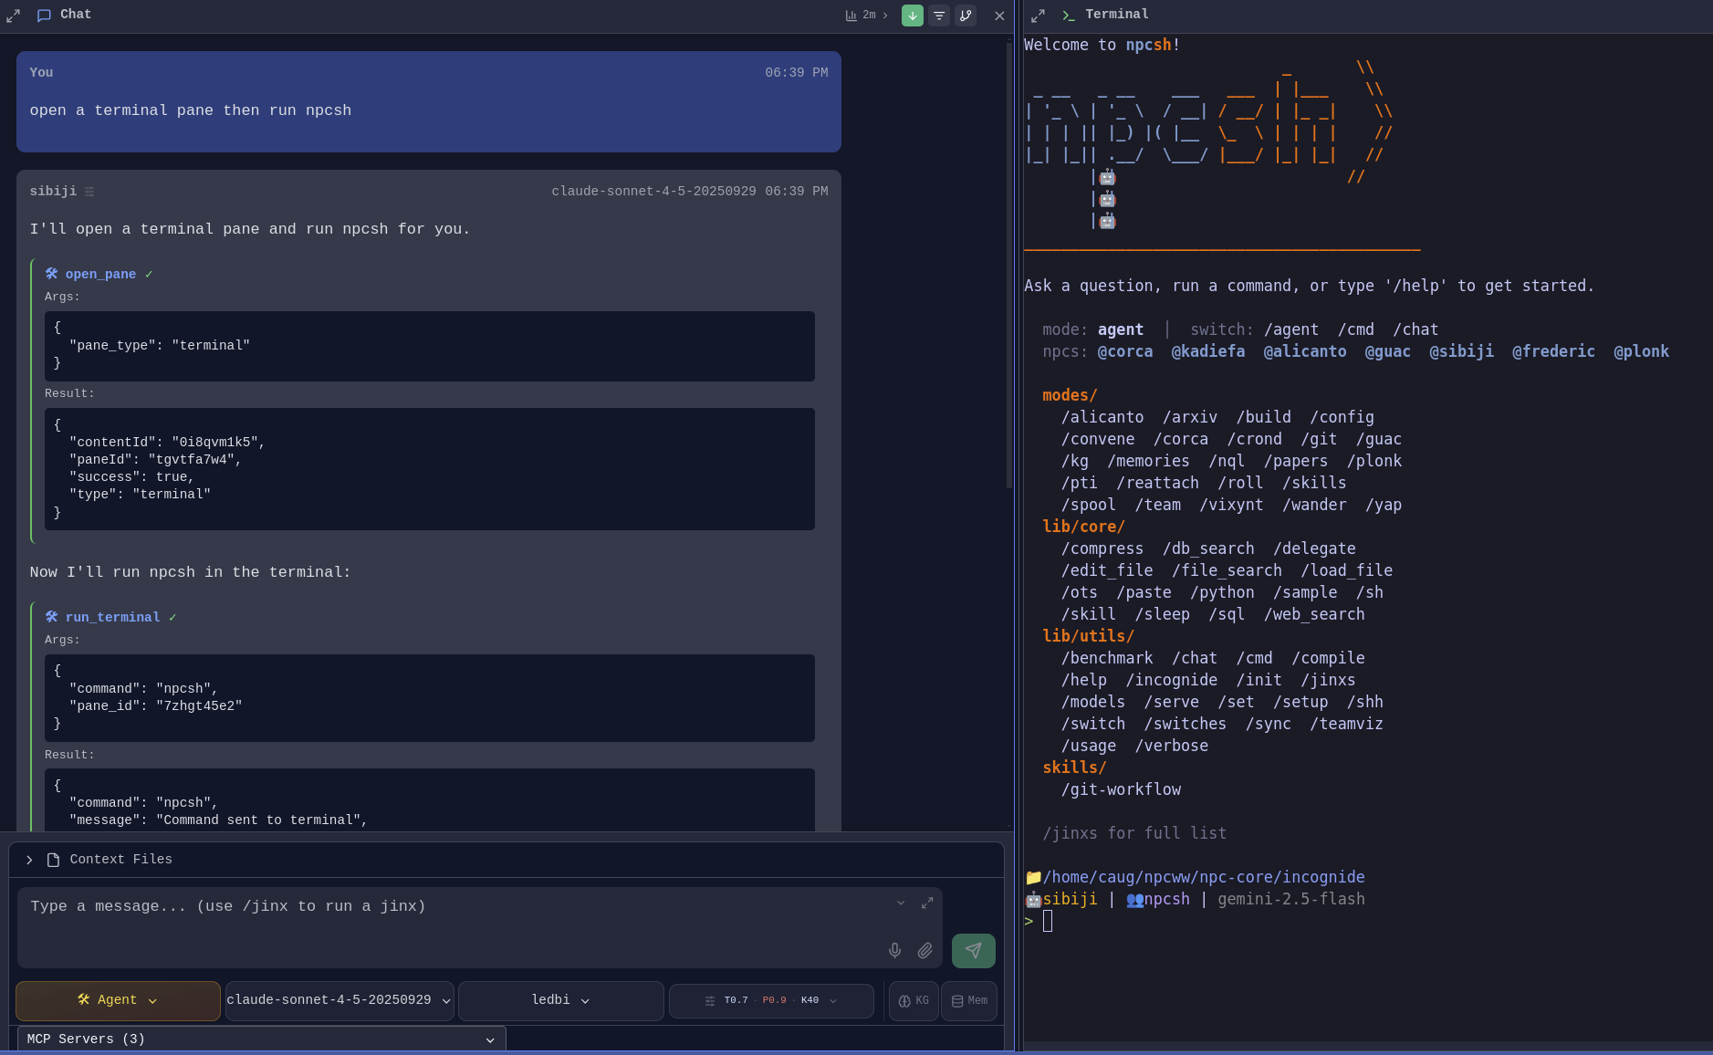Send the message with the paper-plane button
Screen dimensions: 1713x1055
pos(973,951)
